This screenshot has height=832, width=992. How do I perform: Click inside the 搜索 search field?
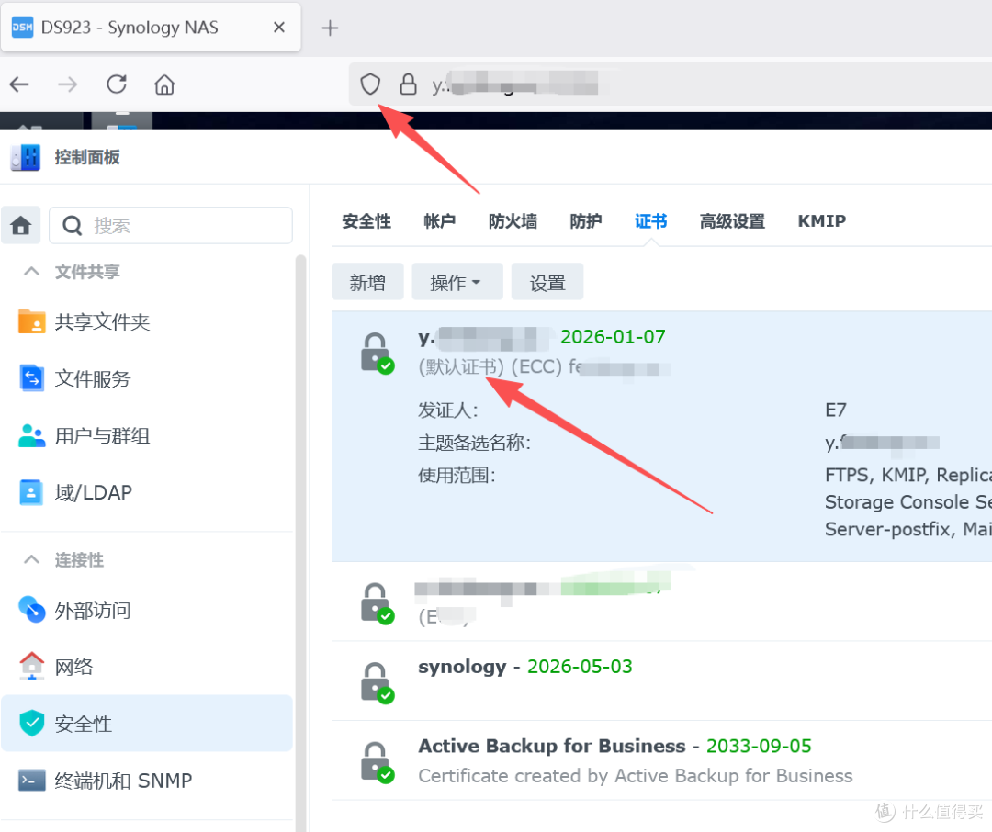pos(171,225)
